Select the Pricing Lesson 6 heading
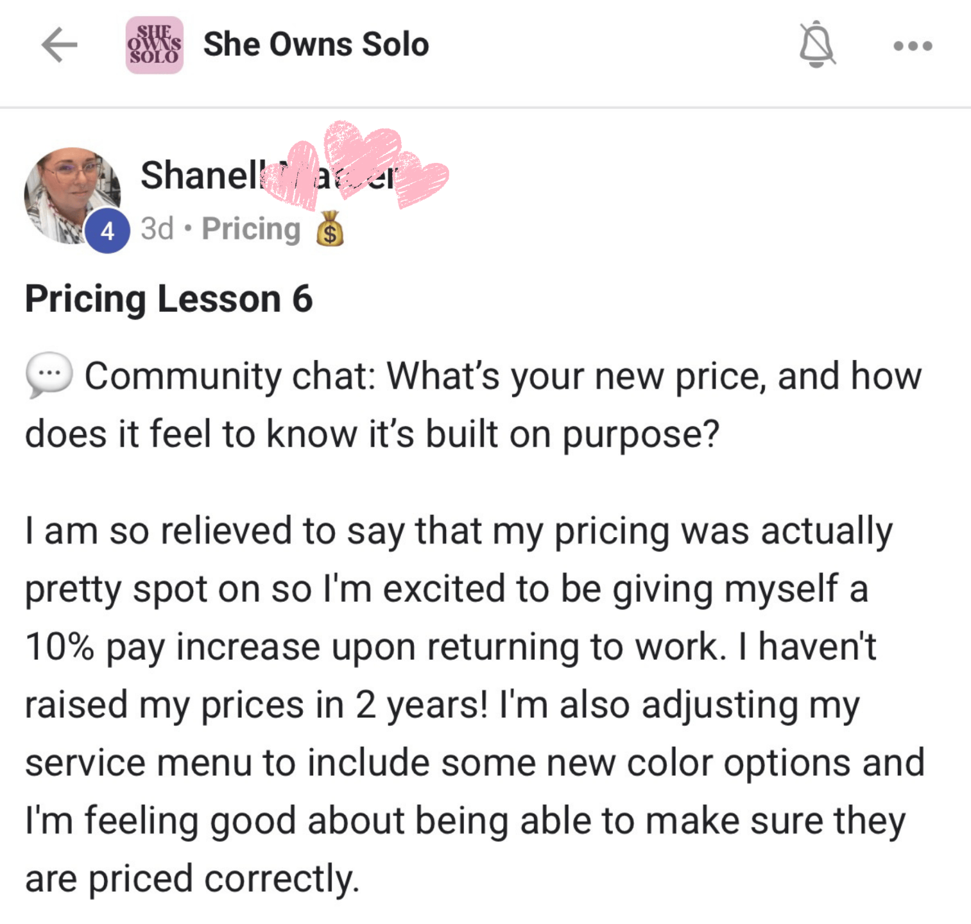 pyautogui.click(x=169, y=299)
